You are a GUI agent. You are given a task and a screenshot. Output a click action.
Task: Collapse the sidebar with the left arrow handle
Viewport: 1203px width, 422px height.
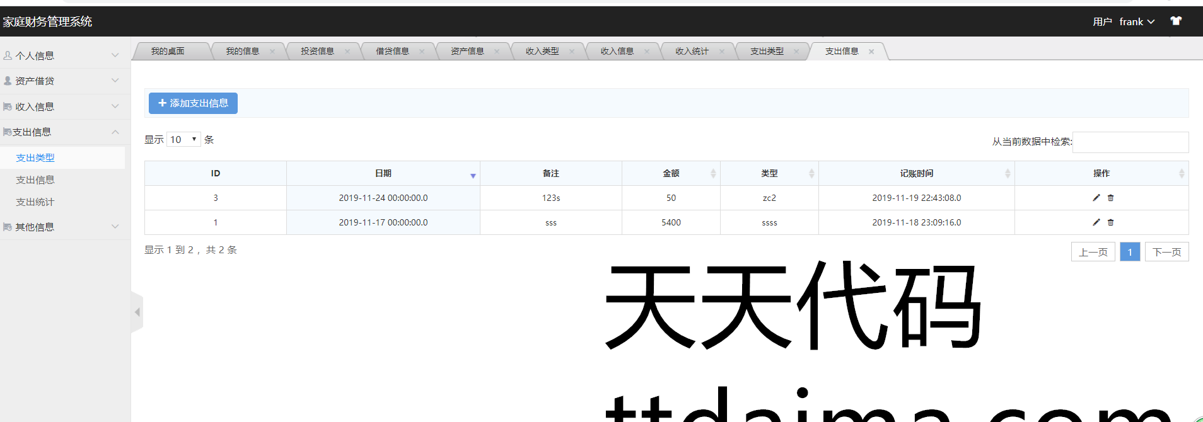(137, 312)
